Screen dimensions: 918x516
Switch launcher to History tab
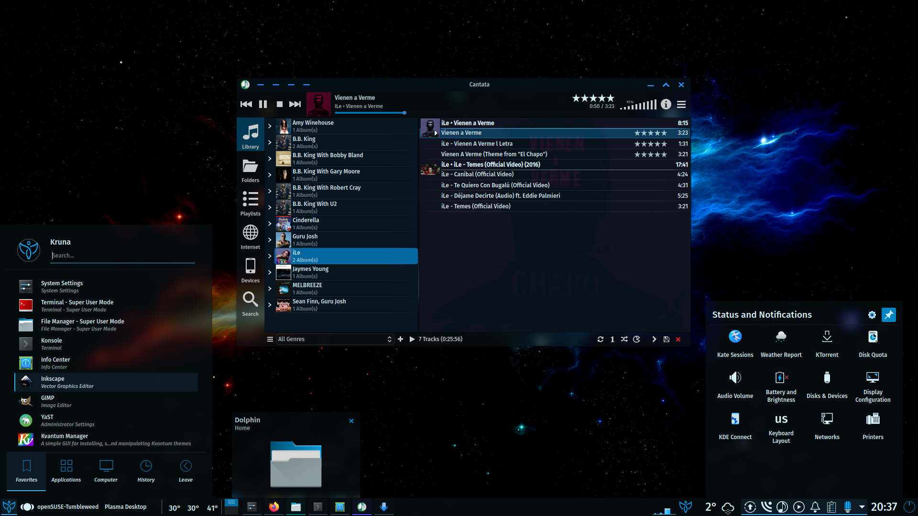(146, 471)
